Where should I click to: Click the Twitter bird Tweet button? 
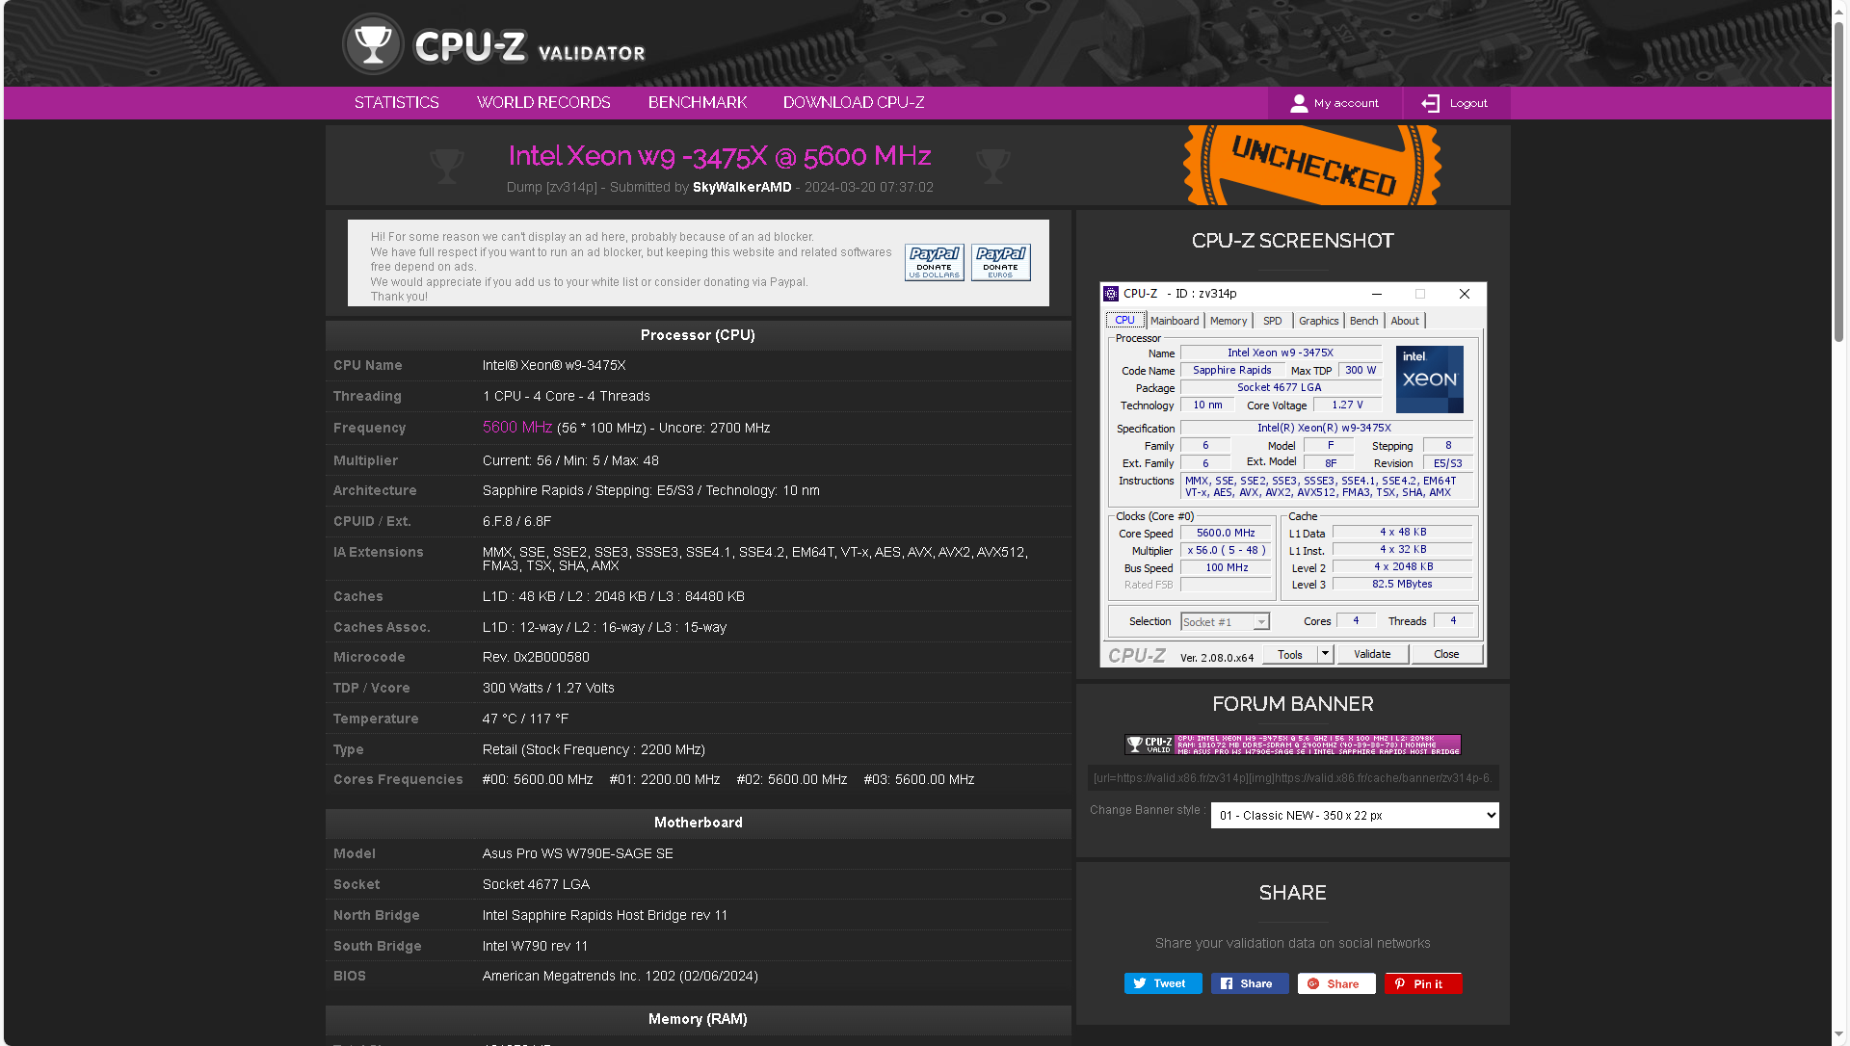pyautogui.click(x=1163, y=983)
